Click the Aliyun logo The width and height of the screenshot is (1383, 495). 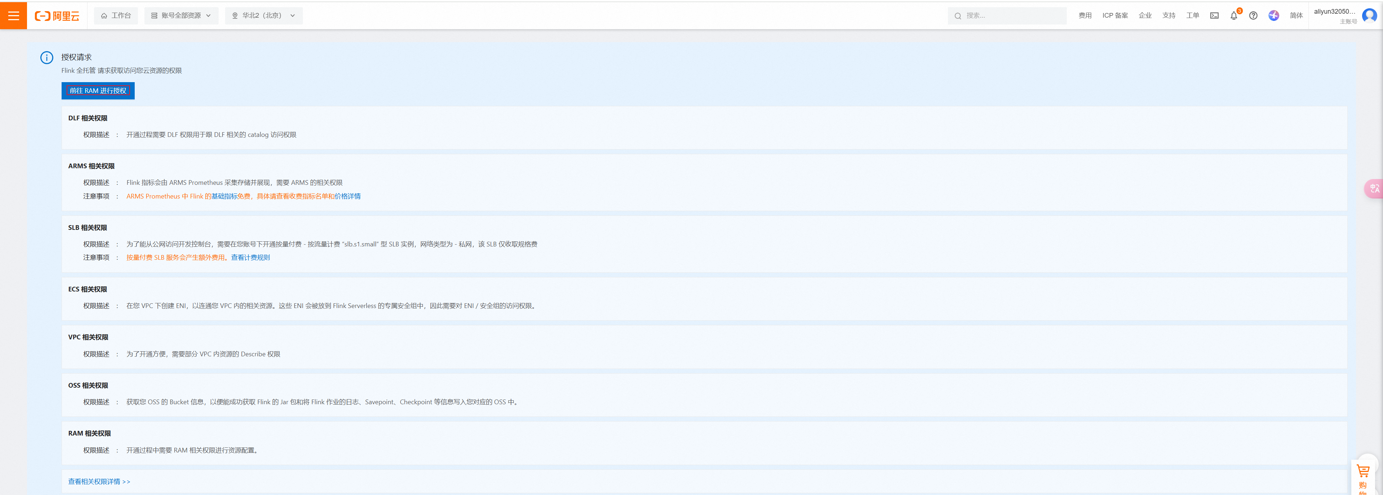click(58, 16)
